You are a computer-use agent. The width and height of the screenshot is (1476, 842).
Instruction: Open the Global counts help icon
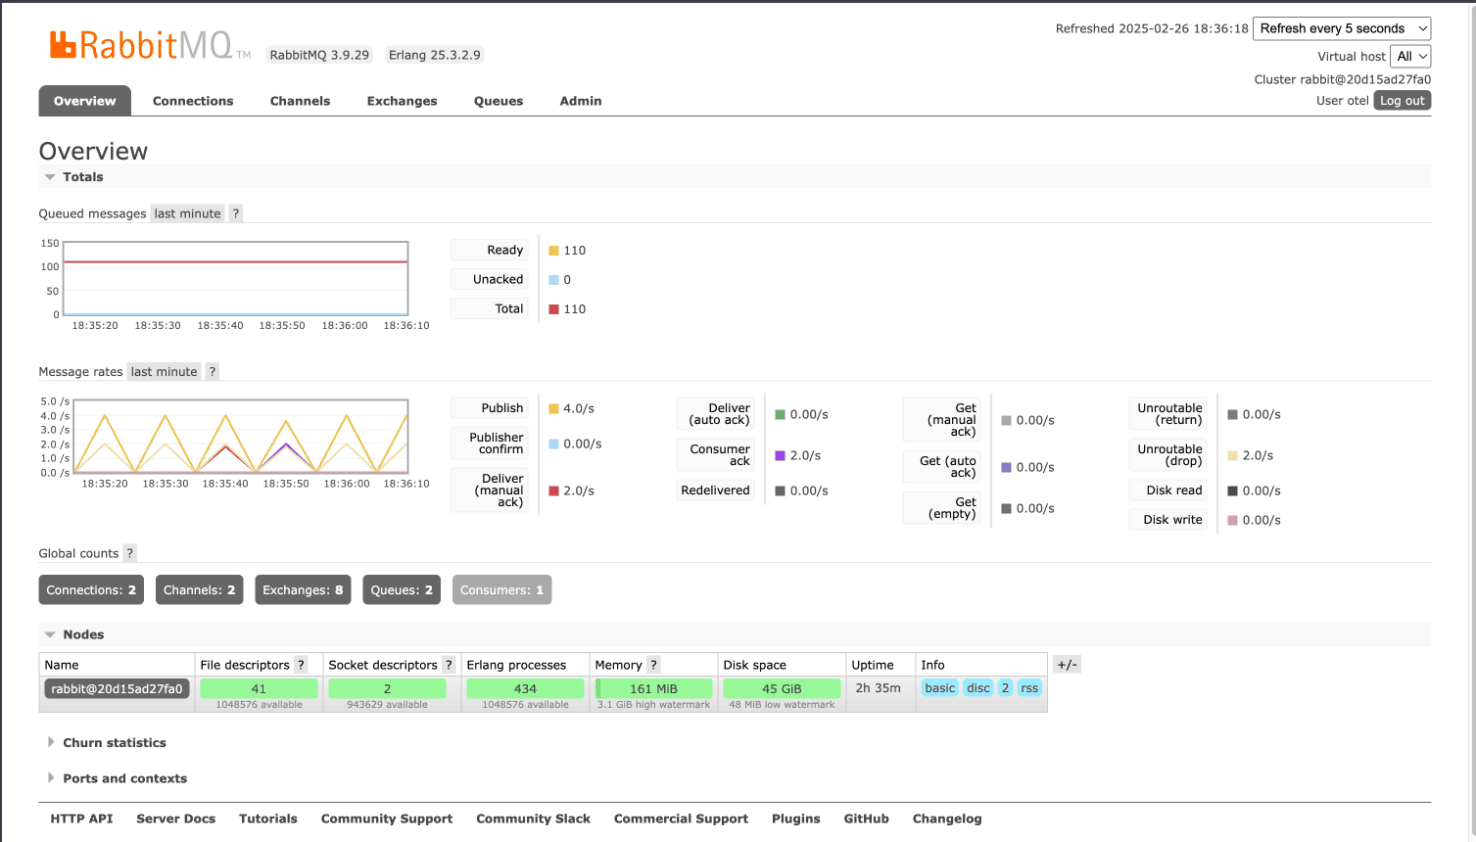(129, 553)
